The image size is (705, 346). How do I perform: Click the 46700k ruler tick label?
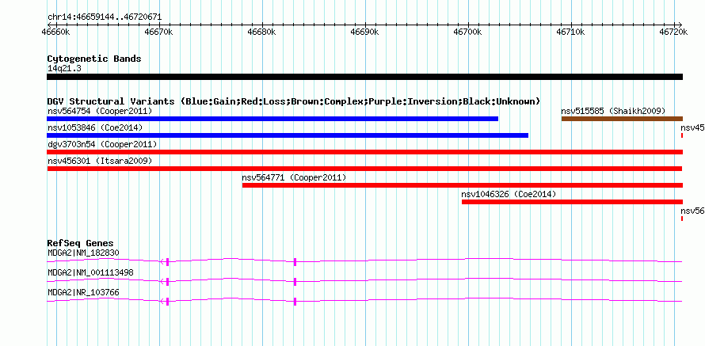click(468, 32)
